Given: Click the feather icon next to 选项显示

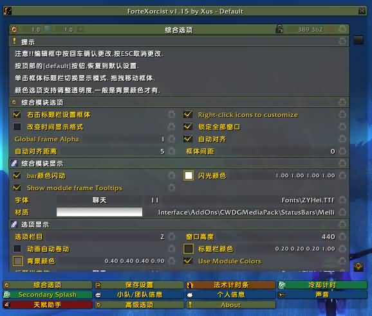Looking at the screenshot, I should (14, 224).
